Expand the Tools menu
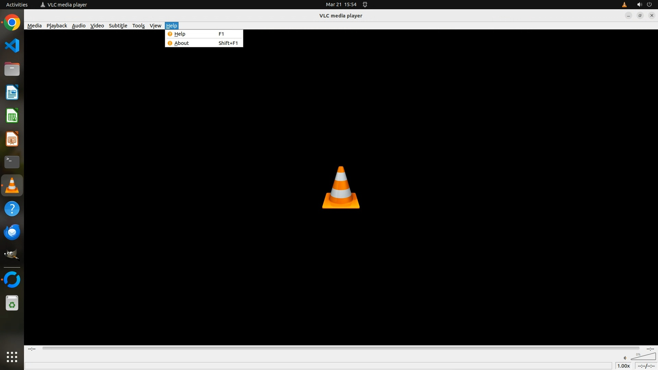Viewport: 658px width, 370px height. (138, 26)
